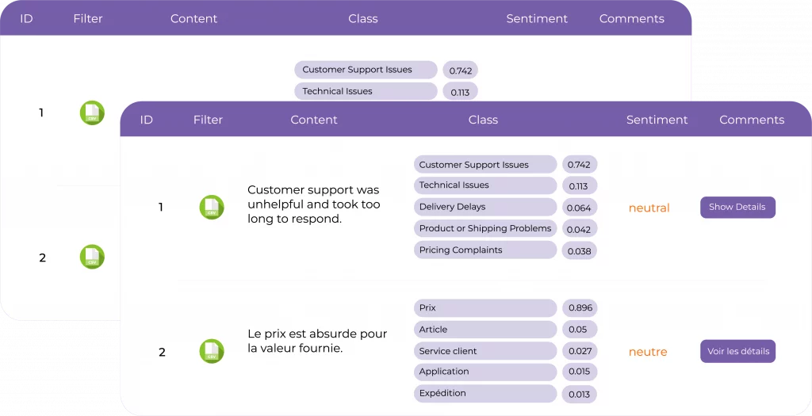Screen dimensions: 812x416
Task: Select the Filter column header in front panel
Action: [x=208, y=120]
